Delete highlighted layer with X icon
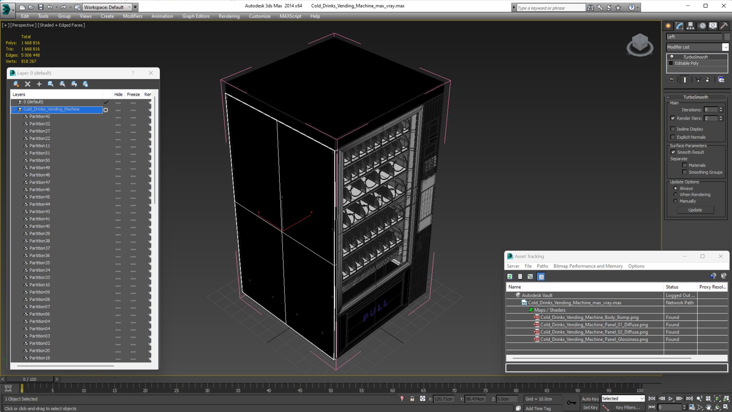 (27, 84)
